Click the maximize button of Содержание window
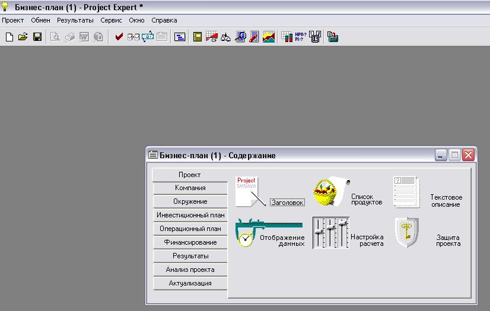Image resolution: width=490 pixels, height=311 pixels. (454, 155)
